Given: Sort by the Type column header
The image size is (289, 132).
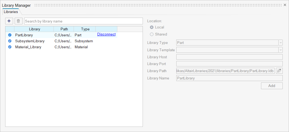Looking at the screenshot, I should tap(85, 29).
